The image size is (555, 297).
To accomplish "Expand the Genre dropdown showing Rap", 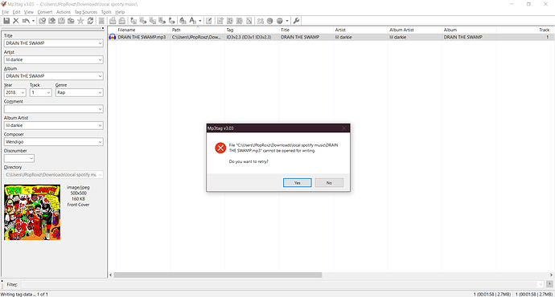I will point(100,92).
